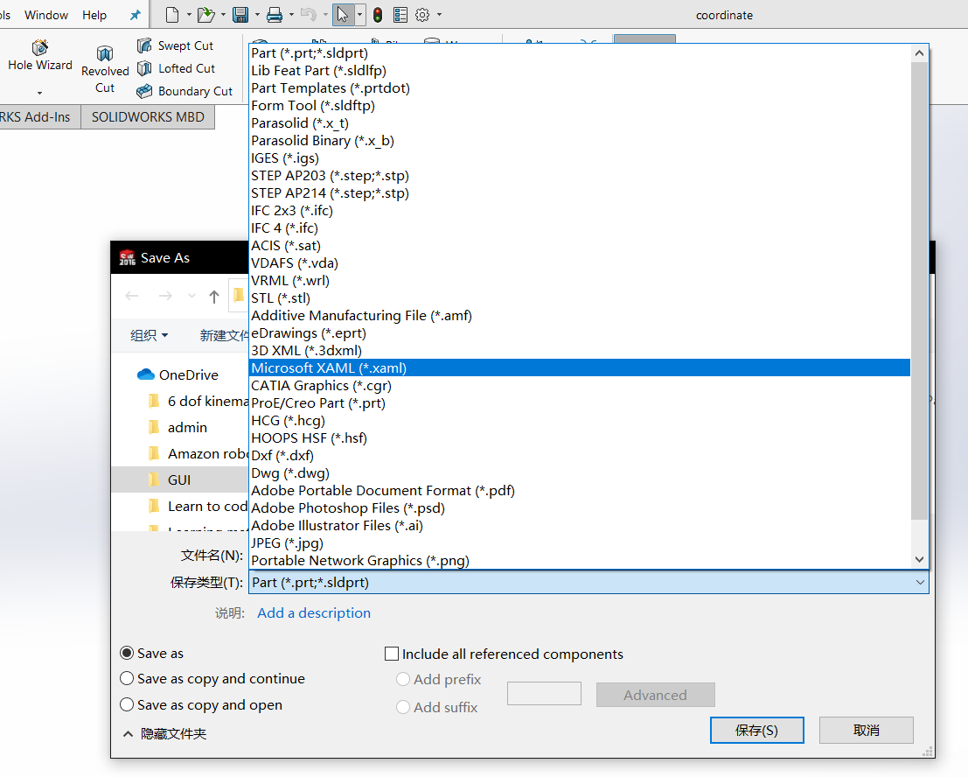Click the Rebuild traffic light icon
968x777 pixels.
coord(377,14)
